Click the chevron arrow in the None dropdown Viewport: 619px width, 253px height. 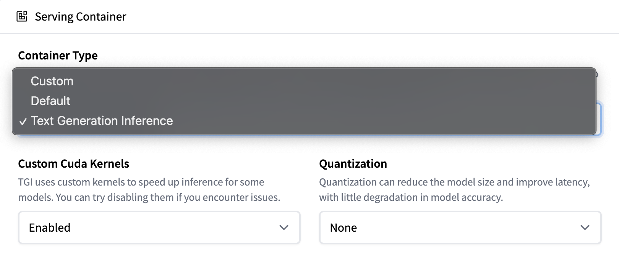tap(585, 227)
